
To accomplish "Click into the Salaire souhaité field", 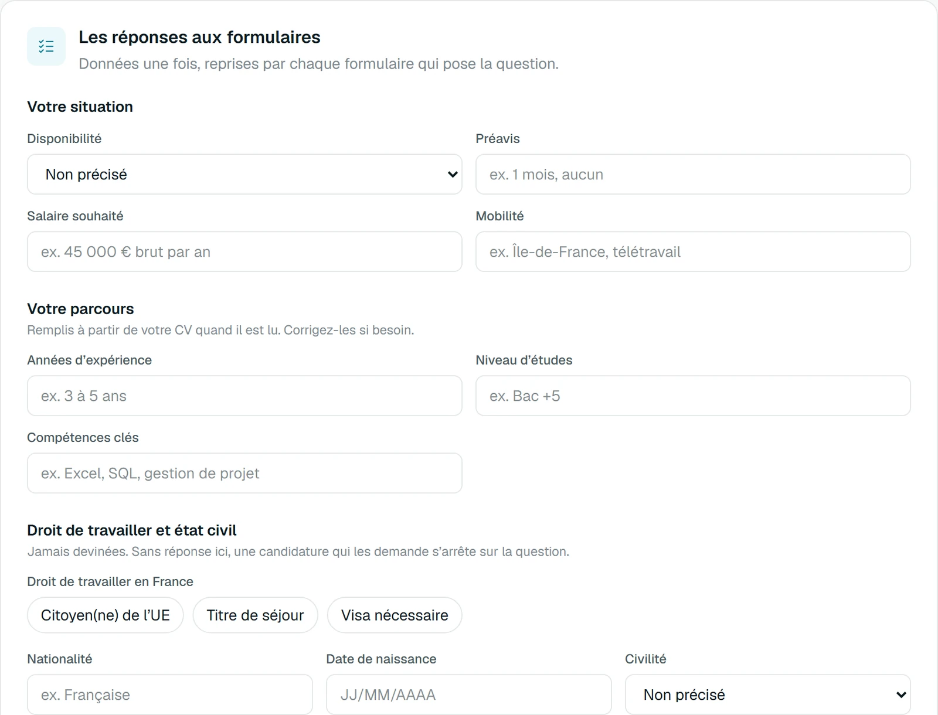I will click(244, 251).
